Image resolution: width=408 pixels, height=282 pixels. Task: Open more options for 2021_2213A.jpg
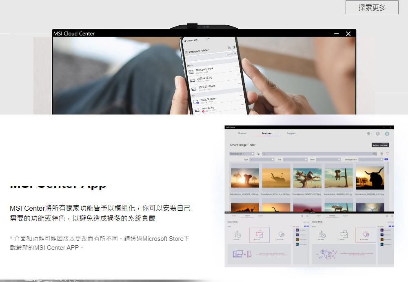point(239,84)
